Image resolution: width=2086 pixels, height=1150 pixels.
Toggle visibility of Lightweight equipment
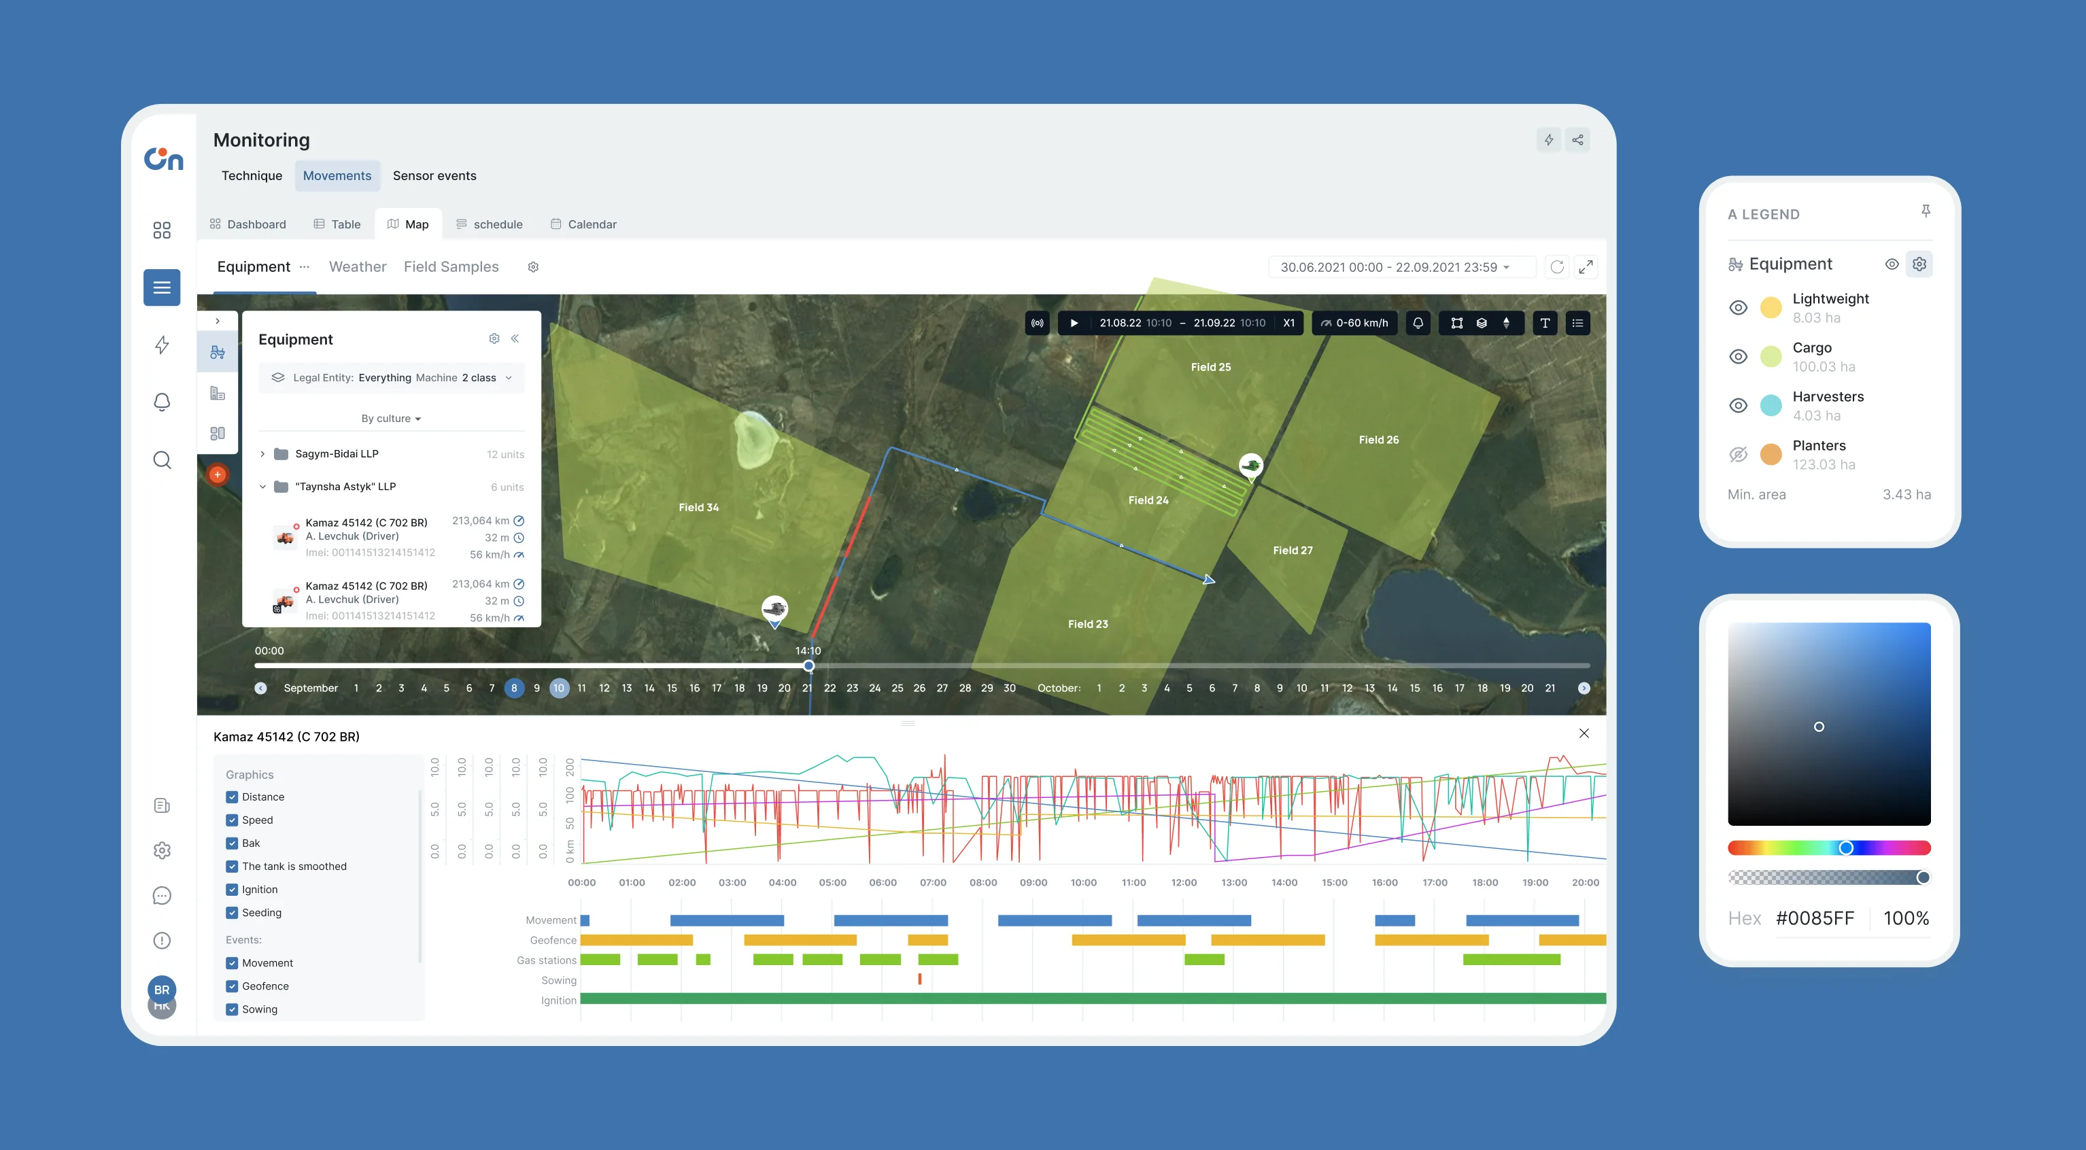(1738, 307)
